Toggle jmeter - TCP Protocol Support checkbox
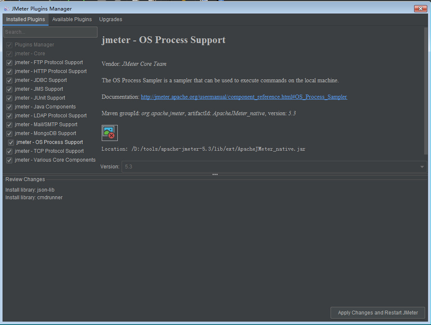The width and height of the screenshot is (431, 325). 9,152
